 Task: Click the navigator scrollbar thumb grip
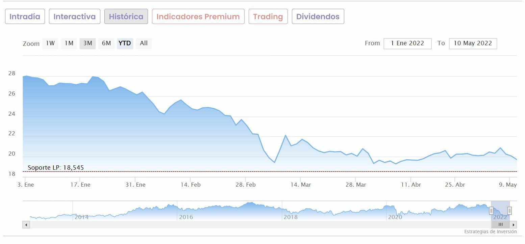coord(501,225)
